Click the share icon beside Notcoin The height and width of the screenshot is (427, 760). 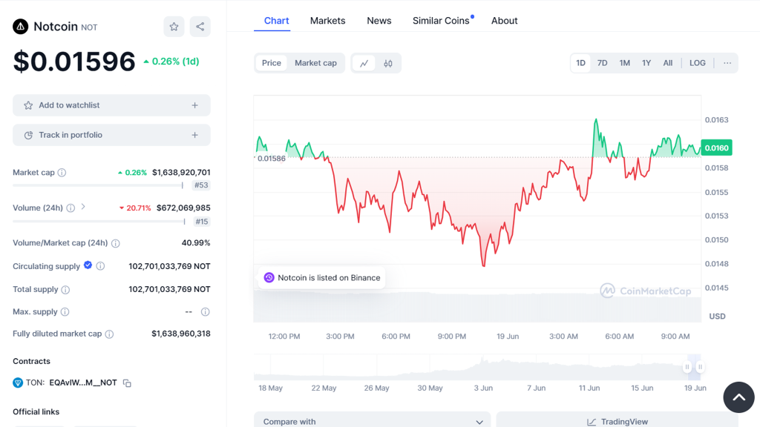(200, 27)
